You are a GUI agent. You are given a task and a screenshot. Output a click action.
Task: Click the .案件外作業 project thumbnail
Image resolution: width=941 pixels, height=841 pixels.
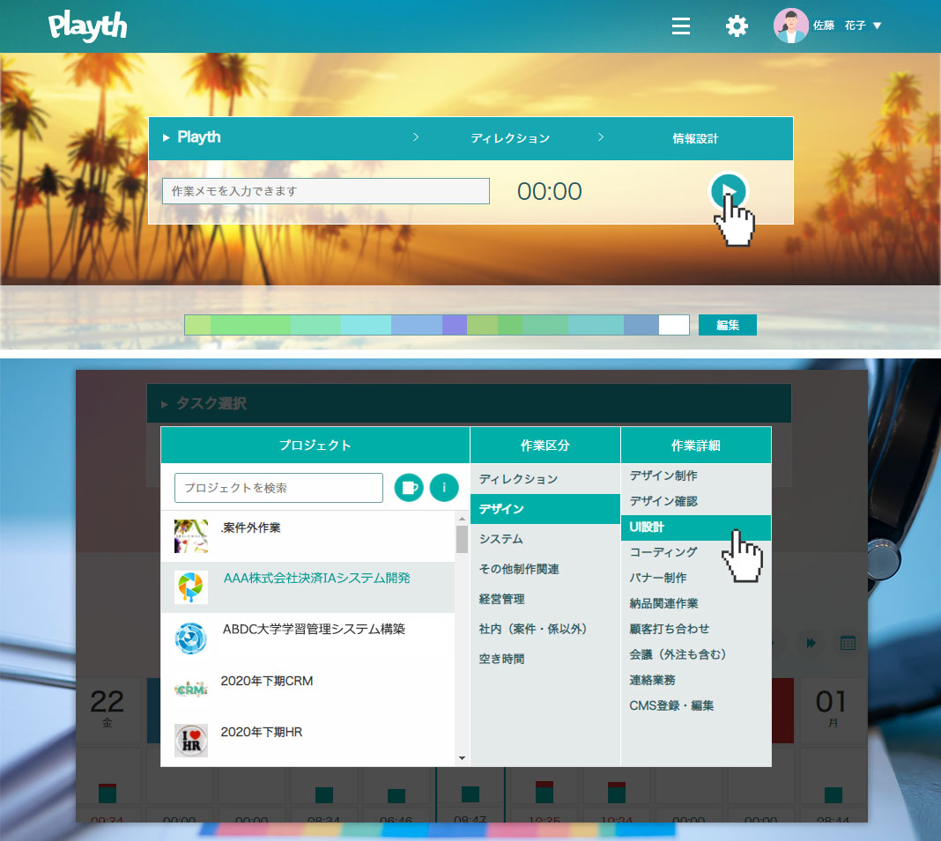pyautogui.click(x=191, y=536)
